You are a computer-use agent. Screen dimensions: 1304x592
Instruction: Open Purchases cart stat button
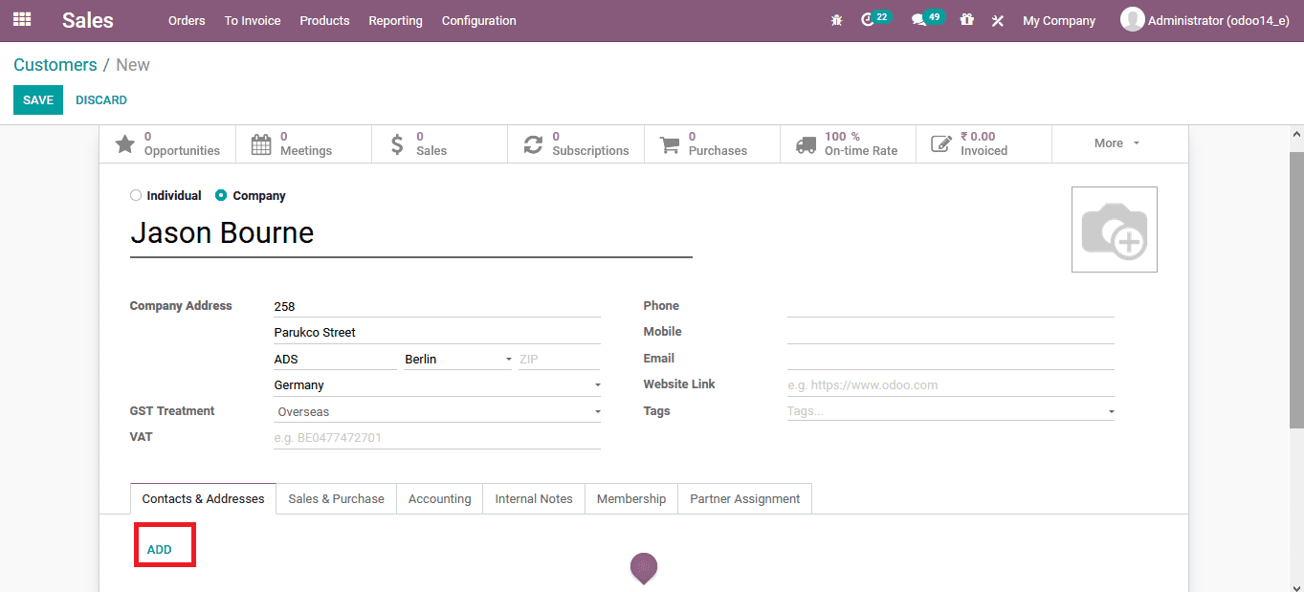[713, 143]
